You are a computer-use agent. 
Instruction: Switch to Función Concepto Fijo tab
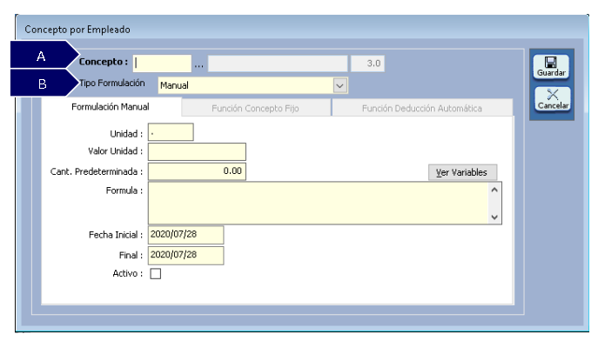coord(256,108)
